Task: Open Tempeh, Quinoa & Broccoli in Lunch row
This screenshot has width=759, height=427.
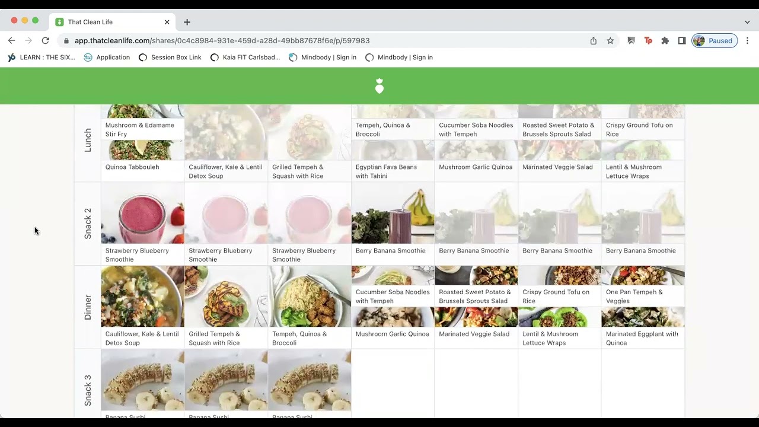Action: click(393, 123)
